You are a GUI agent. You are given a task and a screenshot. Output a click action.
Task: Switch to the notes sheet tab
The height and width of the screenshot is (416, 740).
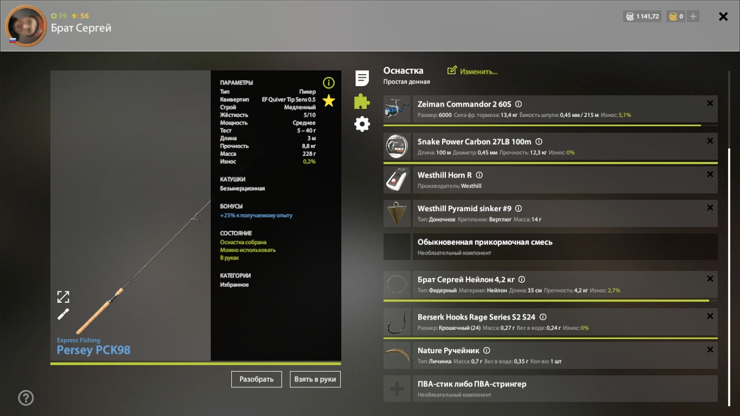pos(362,78)
